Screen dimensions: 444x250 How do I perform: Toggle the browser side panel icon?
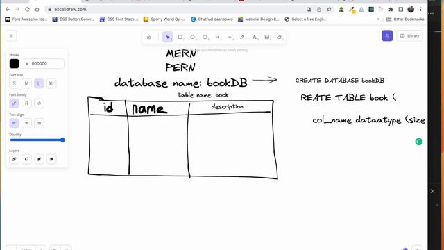point(401,9)
